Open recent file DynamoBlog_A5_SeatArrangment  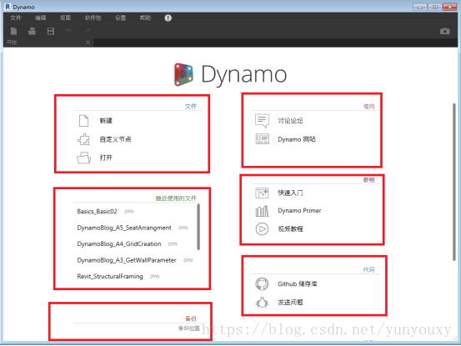(x=124, y=228)
